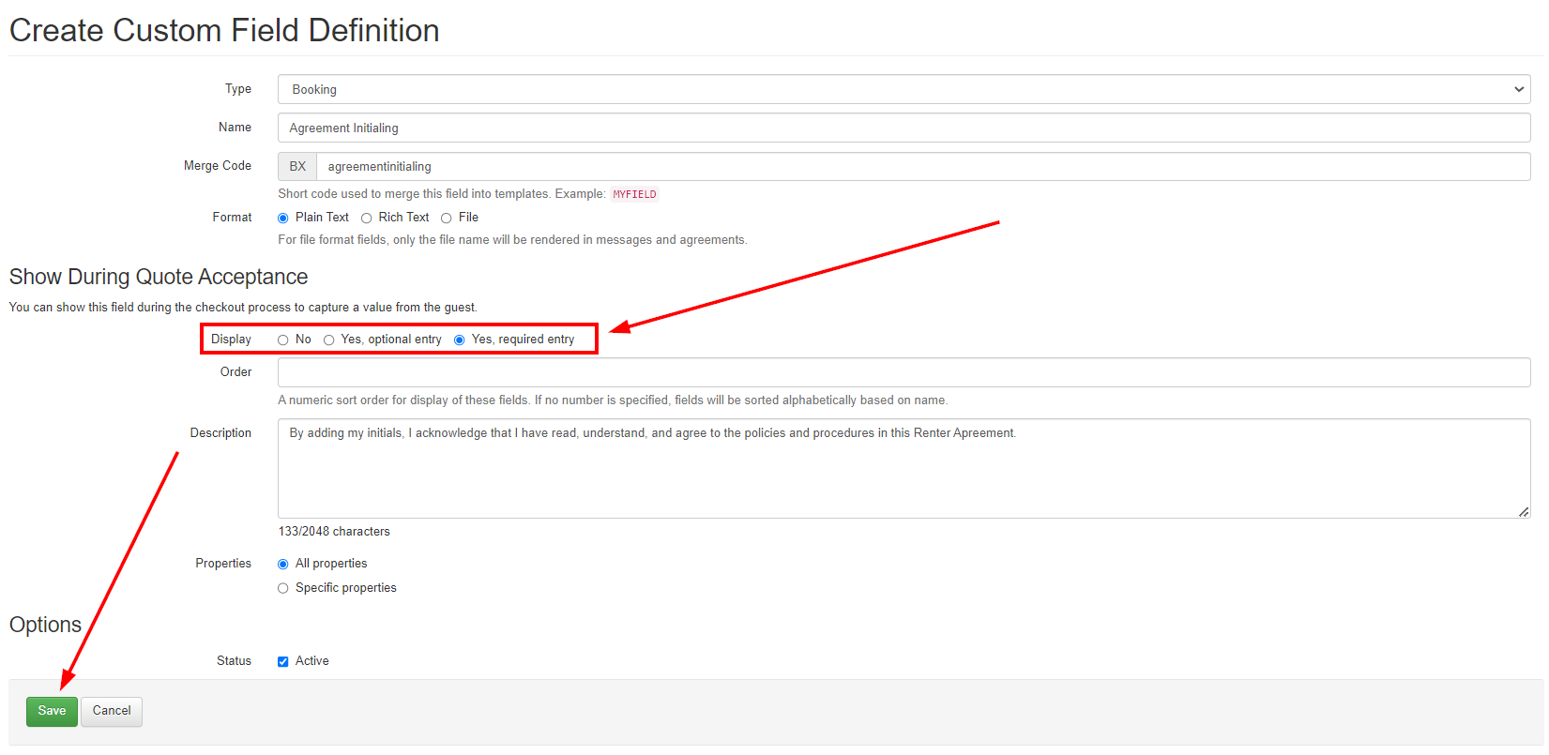Click the Cancel button
This screenshot has width=1549, height=755.
click(x=112, y=711)
